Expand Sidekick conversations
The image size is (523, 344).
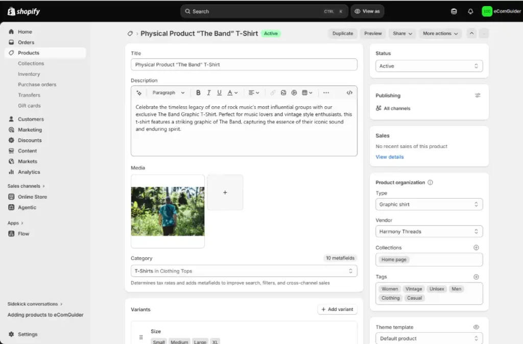click(x=35, y=304)
